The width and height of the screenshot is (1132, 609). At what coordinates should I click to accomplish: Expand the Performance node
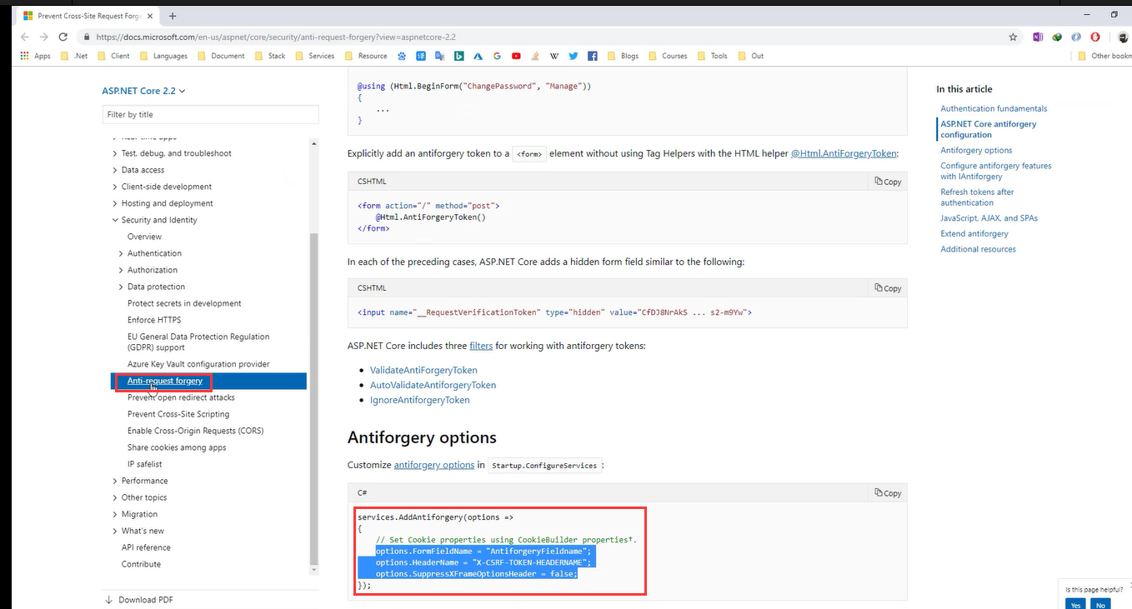point(115,481)
